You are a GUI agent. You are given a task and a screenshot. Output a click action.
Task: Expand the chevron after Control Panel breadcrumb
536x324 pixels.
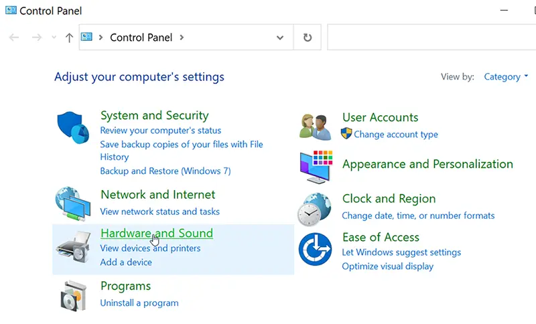(x=182, y=37)
